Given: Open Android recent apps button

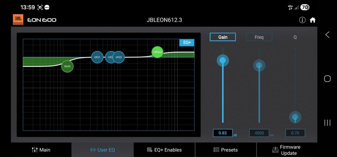Looking at the screenshot, I should (x=327, y=123).
